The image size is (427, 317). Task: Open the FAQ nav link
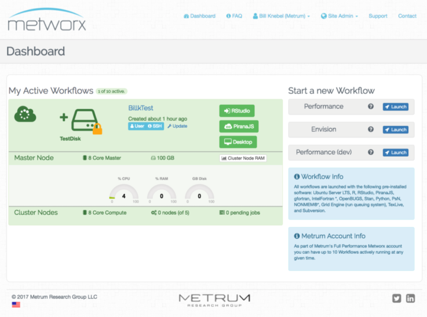click(x=234, y=16)
